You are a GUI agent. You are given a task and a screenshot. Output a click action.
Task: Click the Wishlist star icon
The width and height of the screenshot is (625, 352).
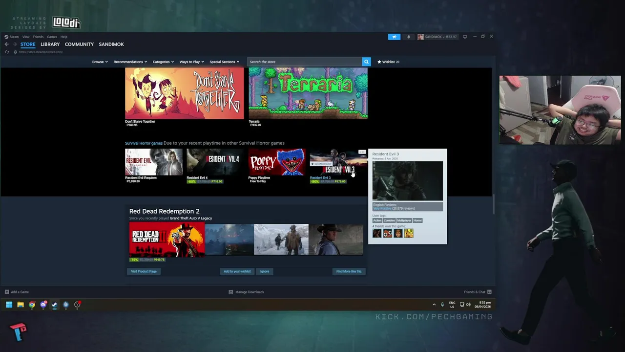click(379, 62)
